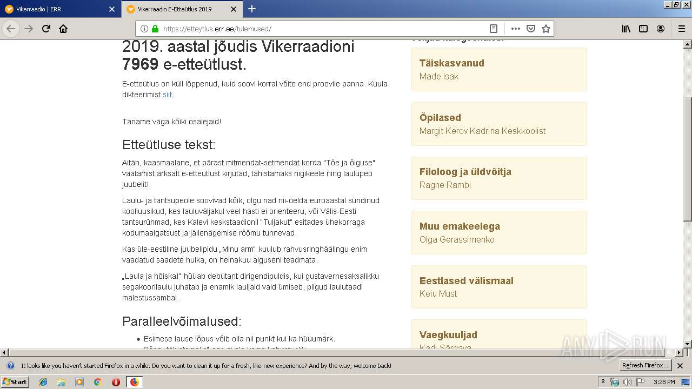Image resolution: width=692 pixels, height=389 pixels.
Task: Show hidden system tray icons
Action: (x=603, y=382)
